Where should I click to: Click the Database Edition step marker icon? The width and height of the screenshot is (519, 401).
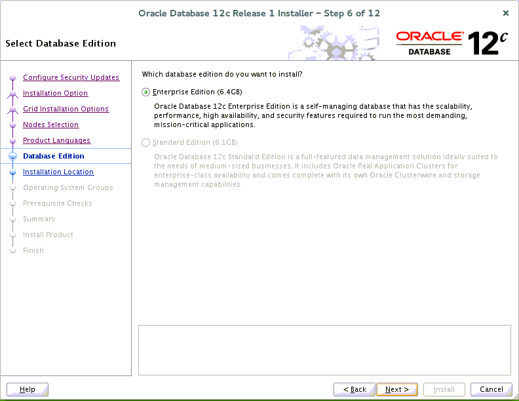[12, 157]
